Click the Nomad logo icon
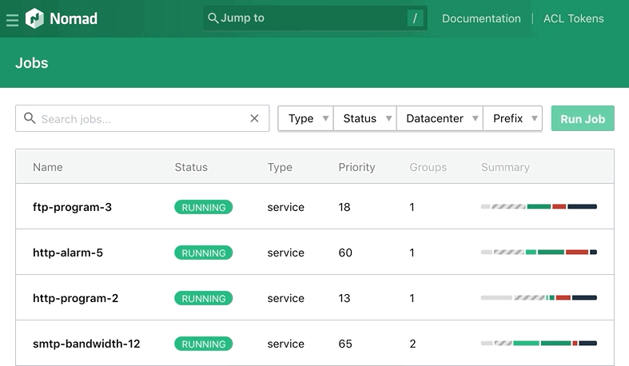 pos(36,18)
